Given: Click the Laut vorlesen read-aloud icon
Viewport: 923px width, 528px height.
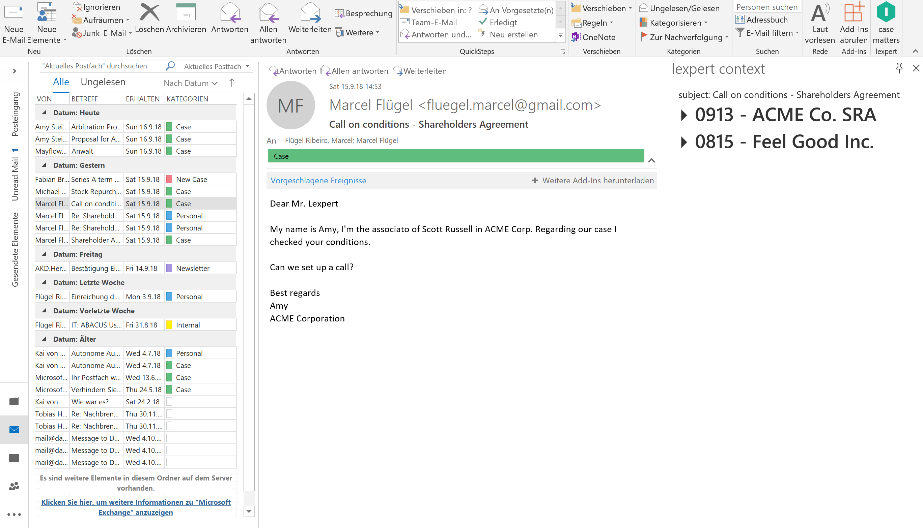Looking at the screenshot, I should 819,13.
